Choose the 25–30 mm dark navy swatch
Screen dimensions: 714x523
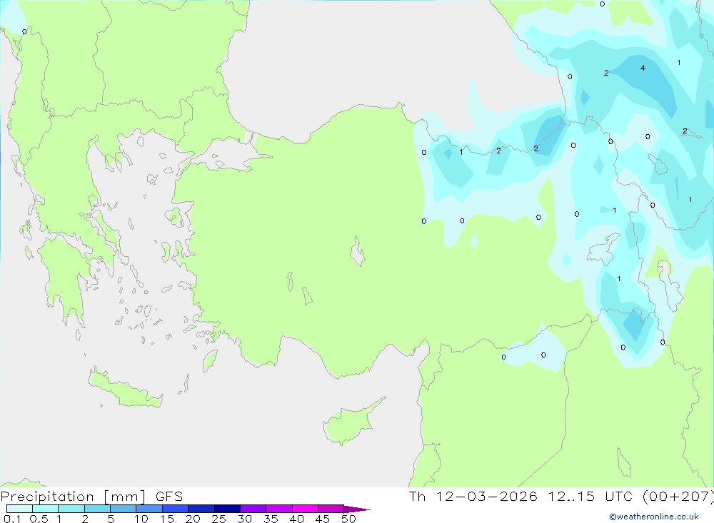(227, 509)
